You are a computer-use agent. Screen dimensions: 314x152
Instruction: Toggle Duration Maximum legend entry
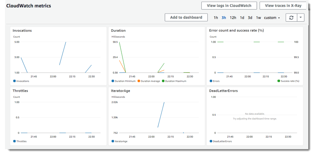[175, 81]
